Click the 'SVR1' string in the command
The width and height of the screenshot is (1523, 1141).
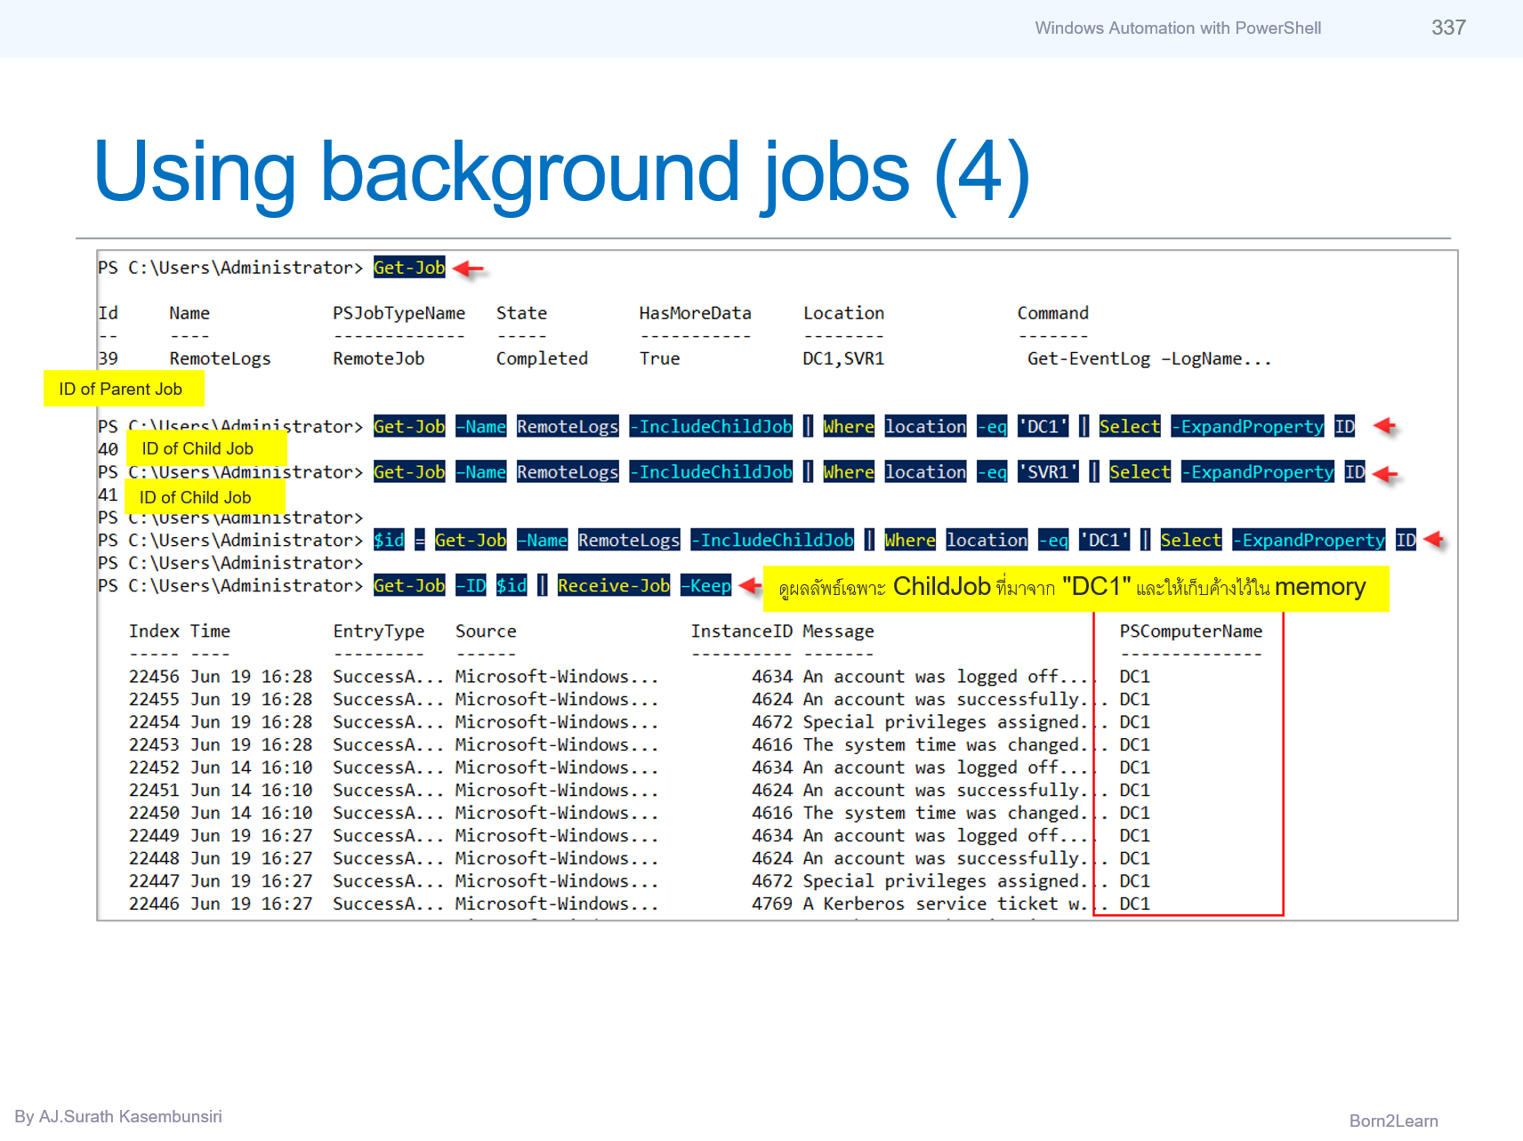1048,472
